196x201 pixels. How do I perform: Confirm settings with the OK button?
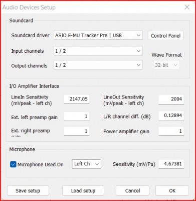pos(172,190)
